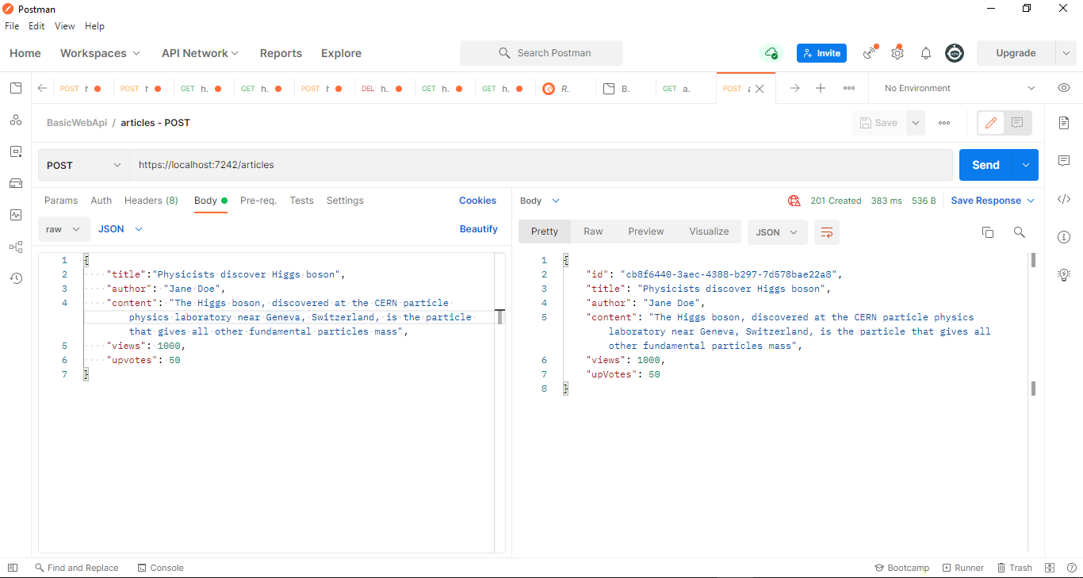Open the Save Response dropdown
1083x578 pixels.
[x=993, y=201]
